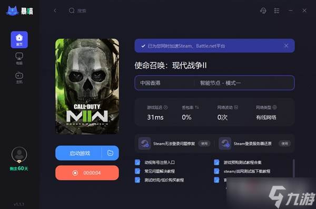Click 剩余60天 remaining days text
The width and height of the screenshot is (316, 209).
19,168
